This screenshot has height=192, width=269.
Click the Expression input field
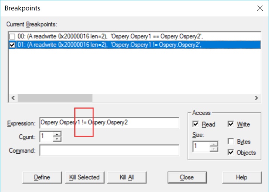tap(109, 123)
